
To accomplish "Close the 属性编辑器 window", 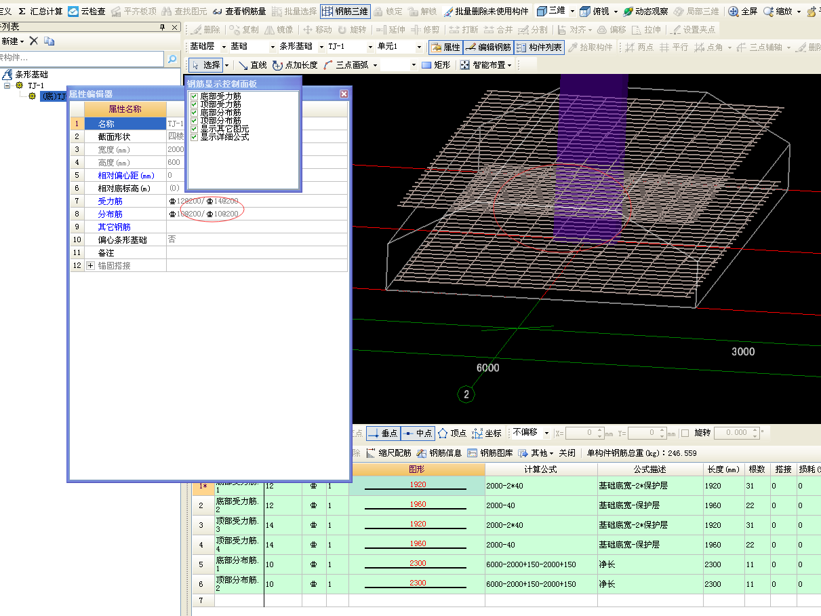I will click(x=344, y=94).
